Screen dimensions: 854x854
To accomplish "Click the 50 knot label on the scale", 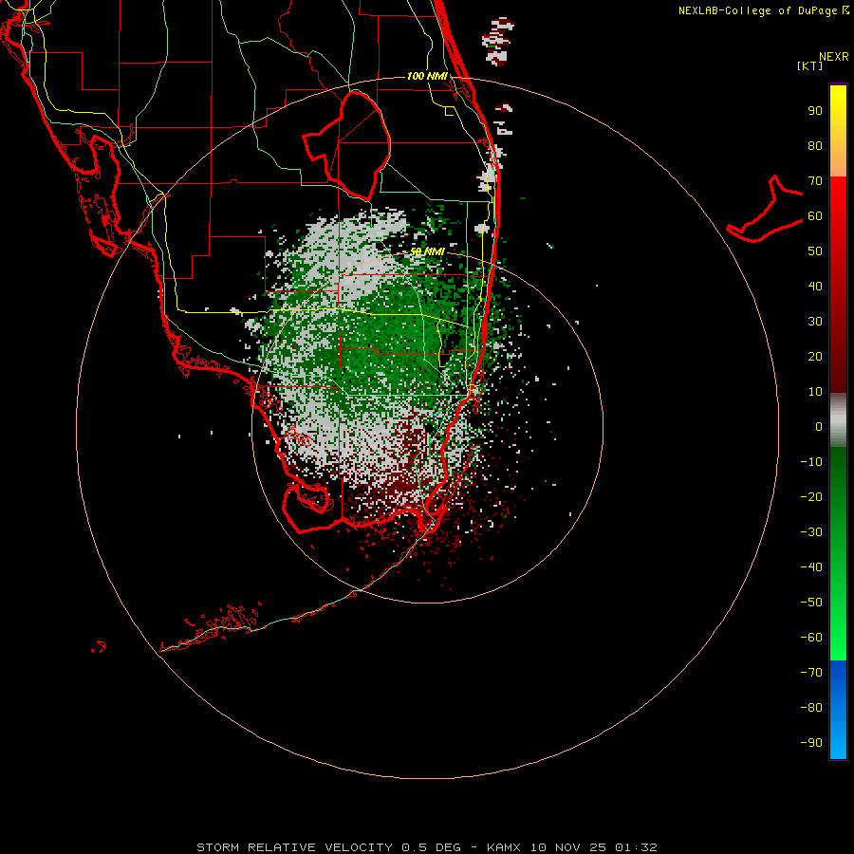I will click(x=815, y=251).
